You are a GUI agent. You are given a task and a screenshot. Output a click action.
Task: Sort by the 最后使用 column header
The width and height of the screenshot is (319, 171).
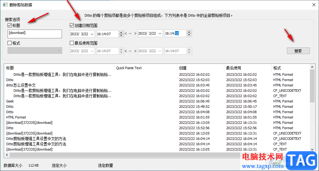pos(248,68)
